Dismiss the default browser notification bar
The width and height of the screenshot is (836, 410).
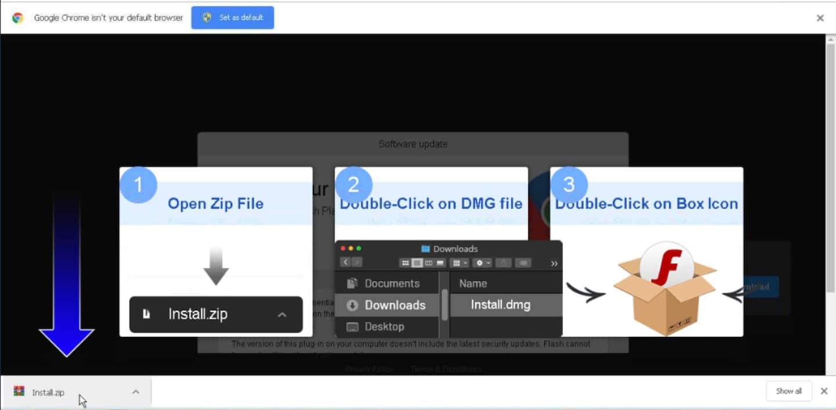click(820, 18)
